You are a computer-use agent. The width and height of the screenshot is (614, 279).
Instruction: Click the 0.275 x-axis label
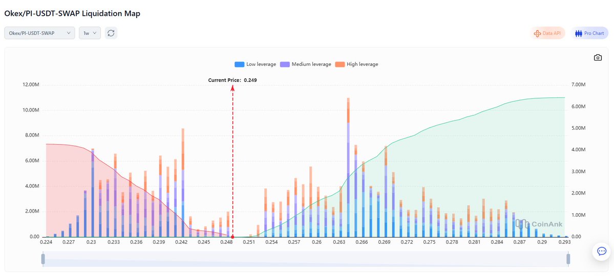(x=430, y=242)
